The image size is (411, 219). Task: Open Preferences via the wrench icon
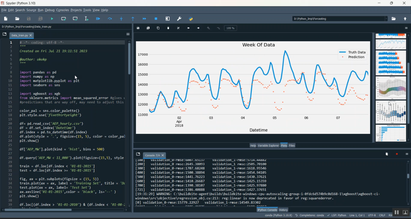pyautogui.click(x=179, y=19)
